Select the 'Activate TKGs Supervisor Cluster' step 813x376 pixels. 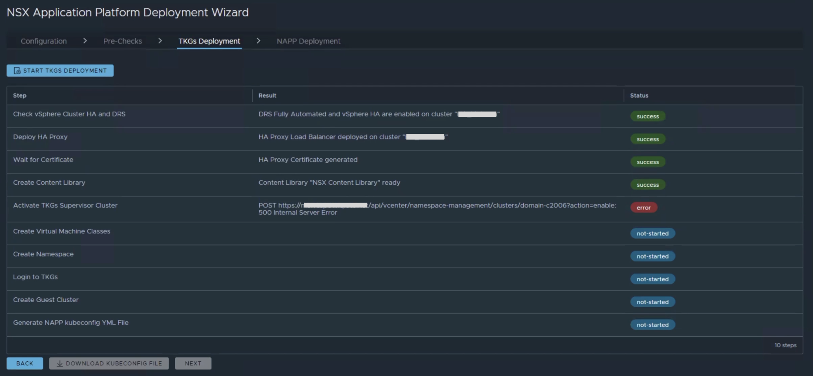pos(65,205)
